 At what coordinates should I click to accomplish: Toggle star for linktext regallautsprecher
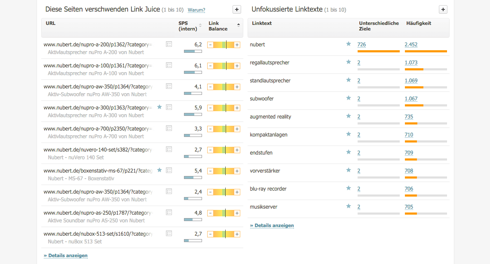pyautogui.click(x=349, y=62)
